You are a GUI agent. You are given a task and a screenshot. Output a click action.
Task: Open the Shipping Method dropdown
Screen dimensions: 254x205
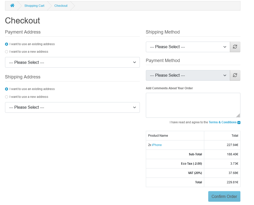coord(188,47)
